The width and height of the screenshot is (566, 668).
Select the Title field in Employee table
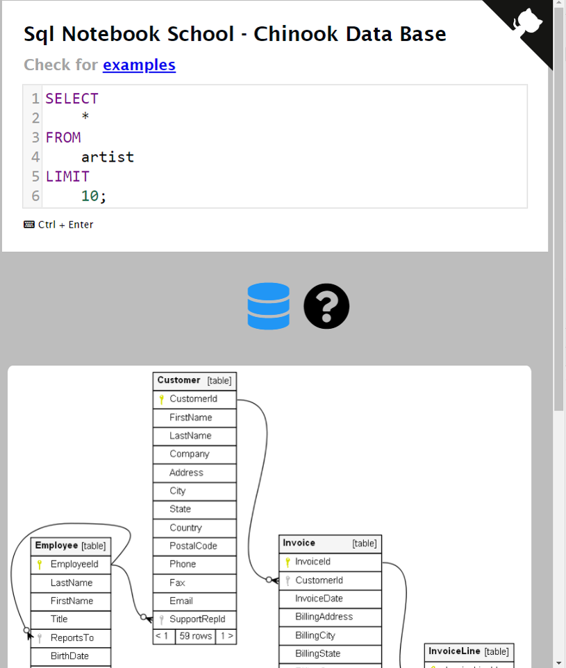[x=71, y=619]
